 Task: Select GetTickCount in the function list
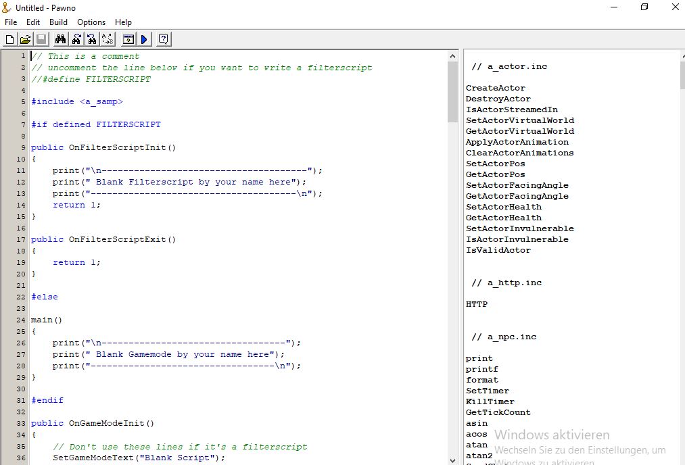point(498,412)
